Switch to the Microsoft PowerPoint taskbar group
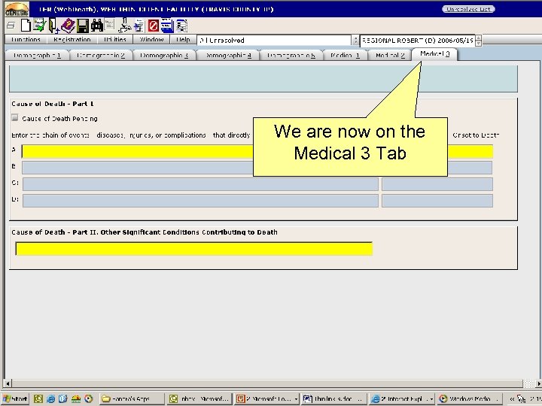 [x=266, y=398]
